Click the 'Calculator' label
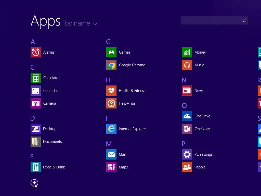261x196 pixels. click(51, 78)
